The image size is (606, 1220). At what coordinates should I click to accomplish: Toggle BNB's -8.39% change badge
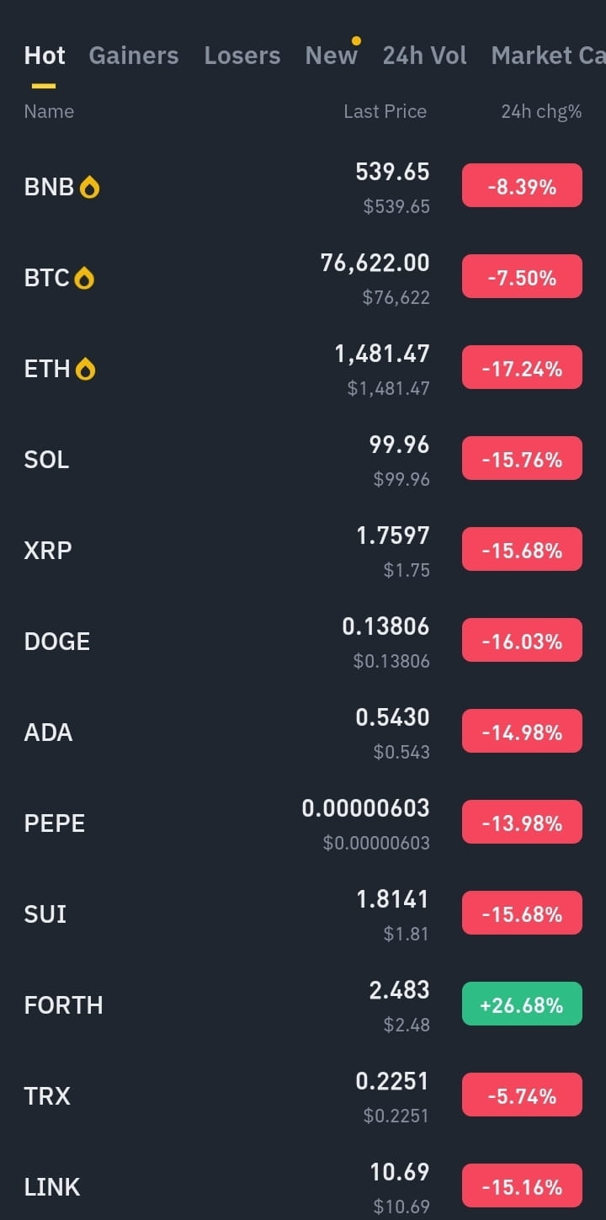point(522,185)
